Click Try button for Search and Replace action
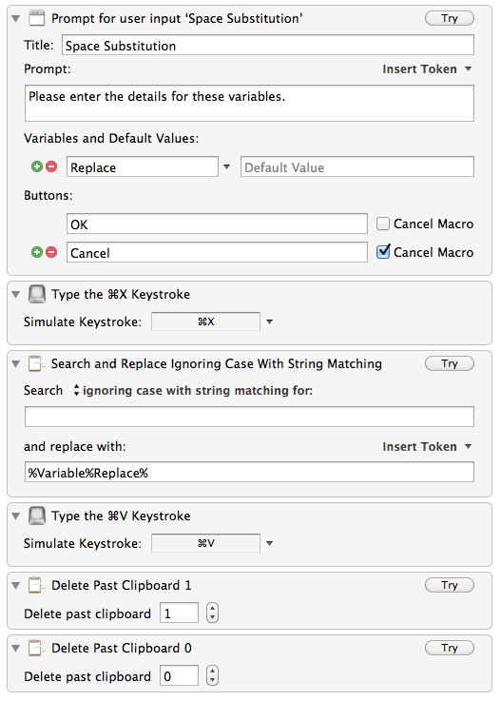 [449, 363]
